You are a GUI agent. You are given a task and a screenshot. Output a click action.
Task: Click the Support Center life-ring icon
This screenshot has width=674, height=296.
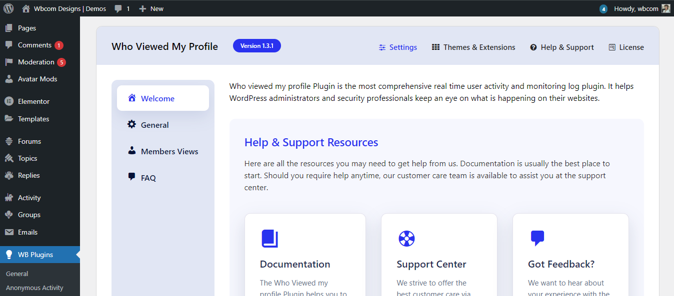pyautogui.click(x=406, y=238)
